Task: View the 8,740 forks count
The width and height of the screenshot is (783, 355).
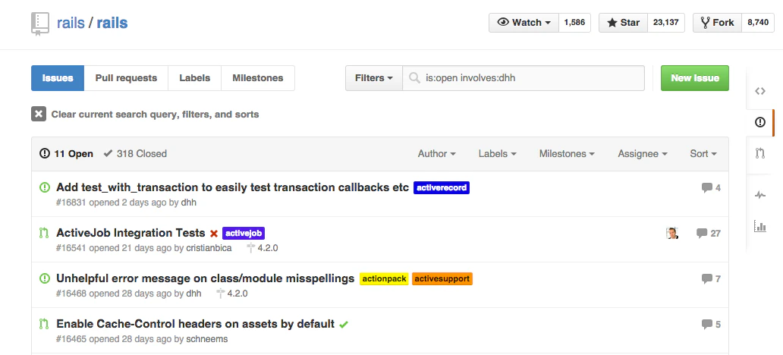Action: tap(758, 23)
